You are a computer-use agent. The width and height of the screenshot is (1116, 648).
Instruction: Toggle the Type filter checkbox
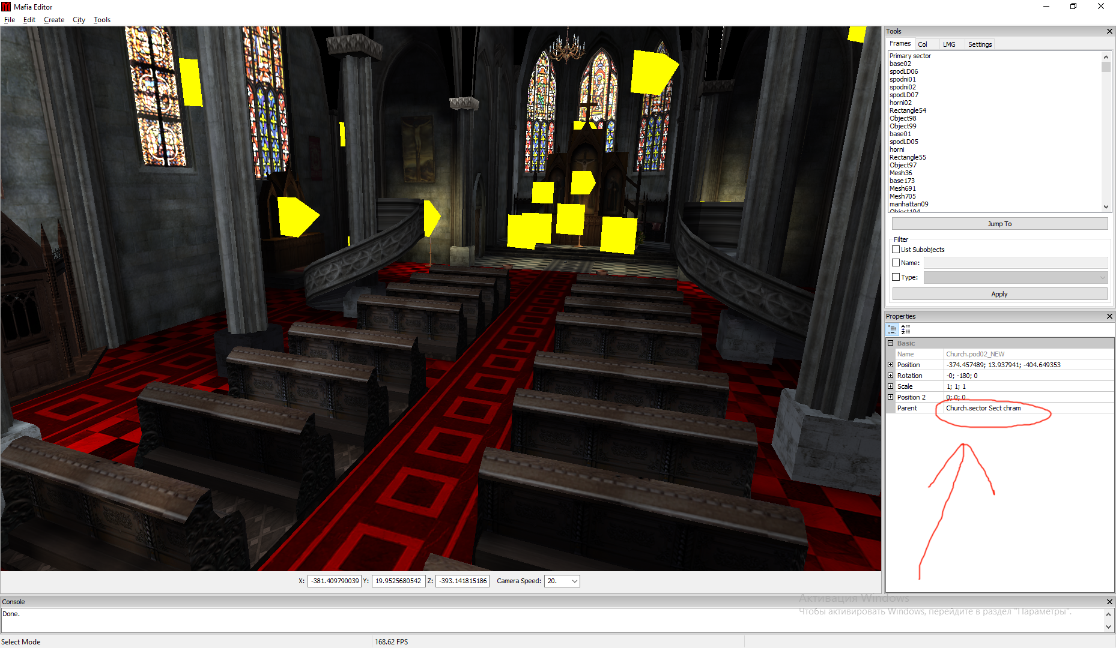pyautogui.click(x=896, y=277)
